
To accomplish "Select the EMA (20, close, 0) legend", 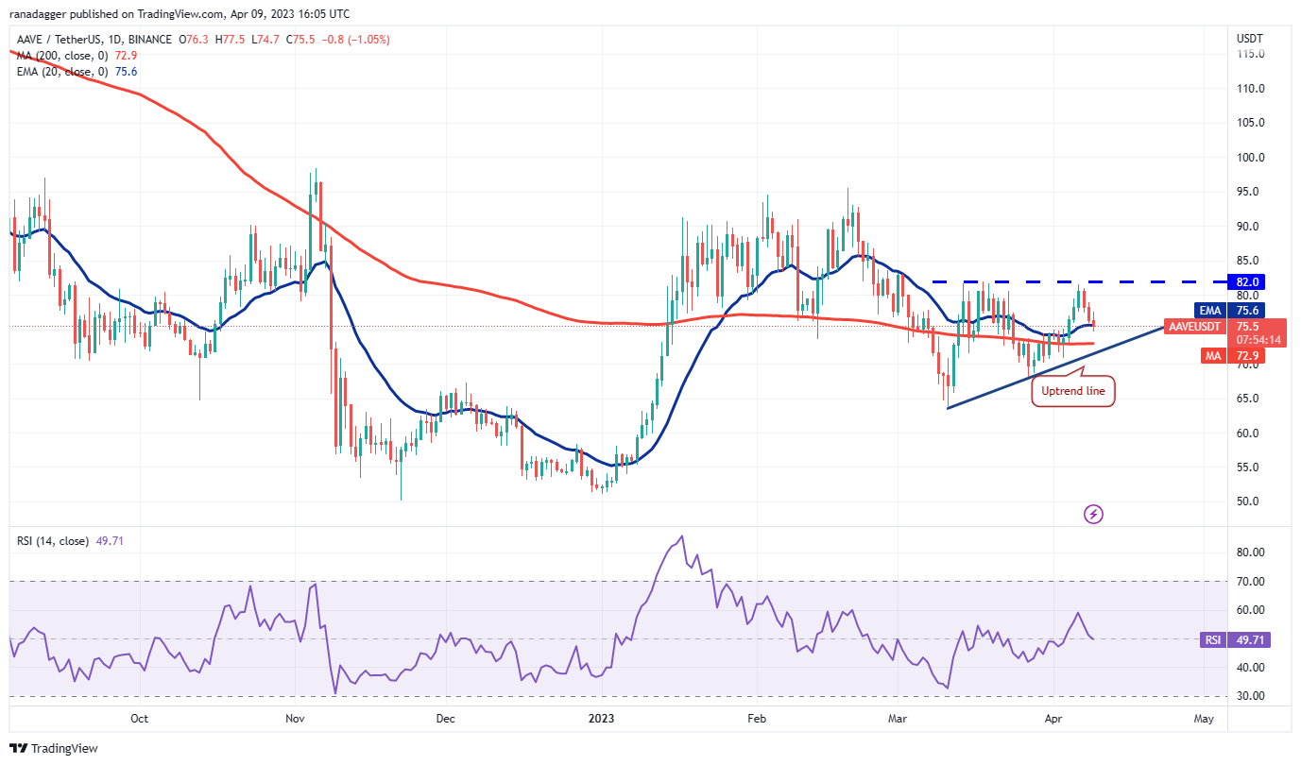I will (x=62, y=72).
